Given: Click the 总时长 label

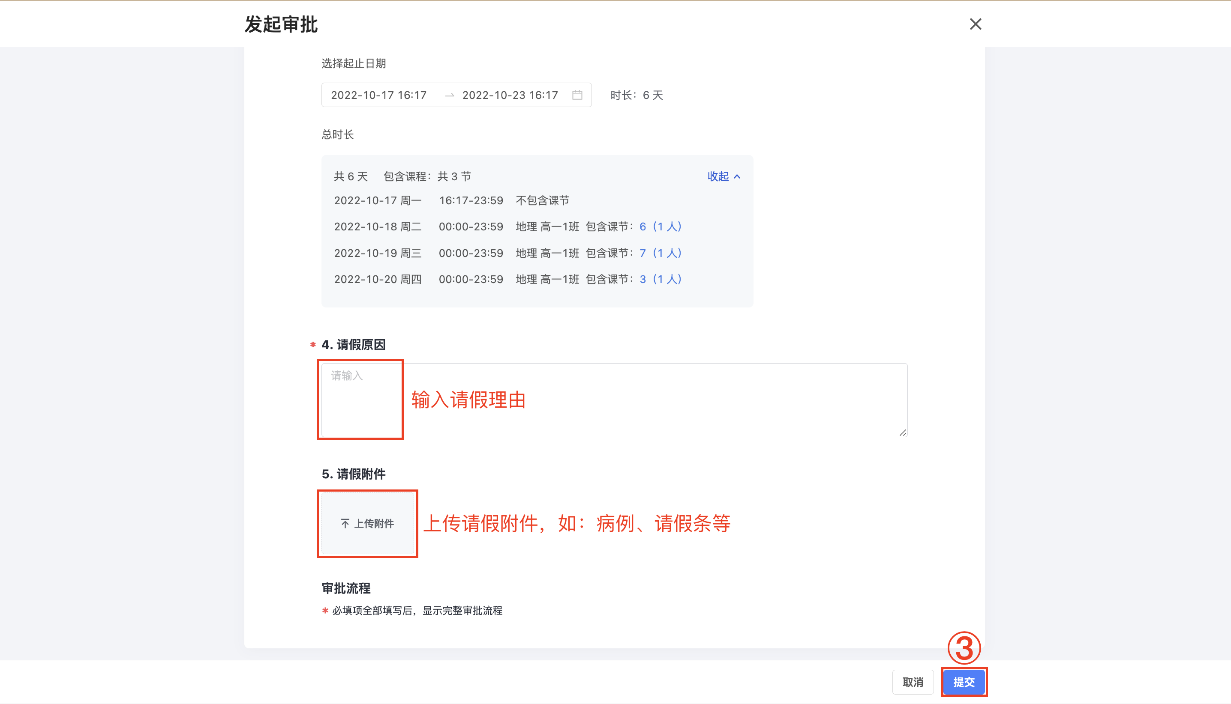Looking at the screenshot, I should pos(337,134).
